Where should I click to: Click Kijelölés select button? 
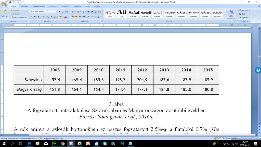coord(244,18)
